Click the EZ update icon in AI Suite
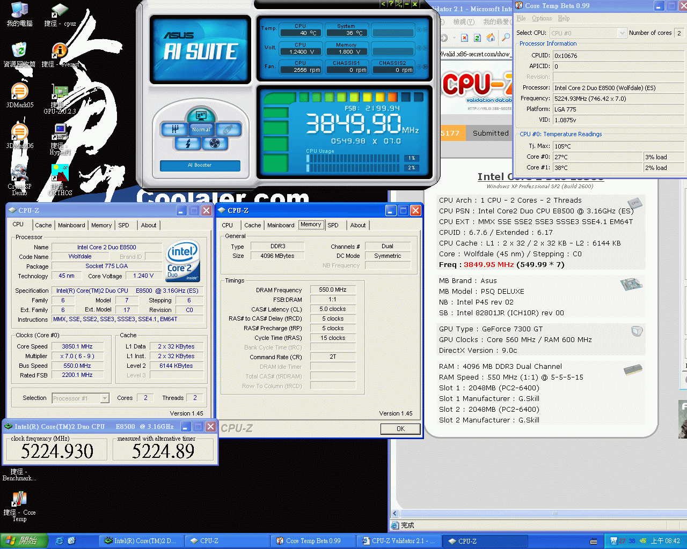687x549 pixels. tap(228, 129)
